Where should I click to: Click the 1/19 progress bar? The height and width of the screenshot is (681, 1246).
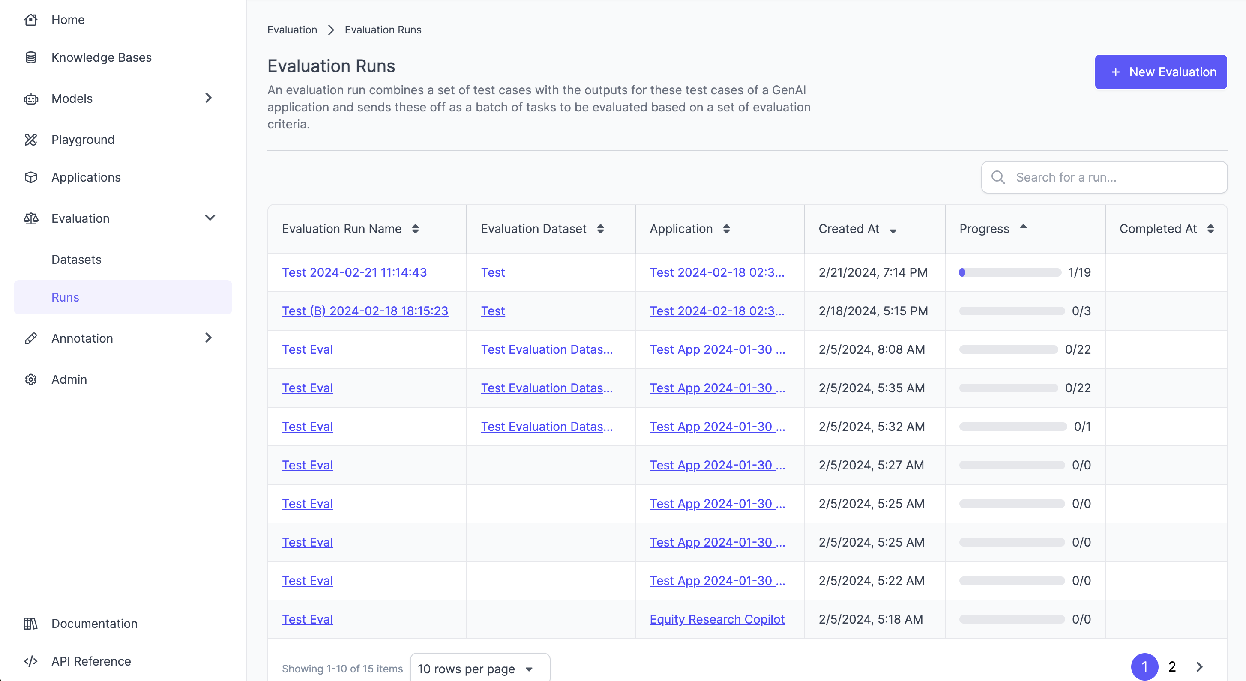tap(1010, 273)
